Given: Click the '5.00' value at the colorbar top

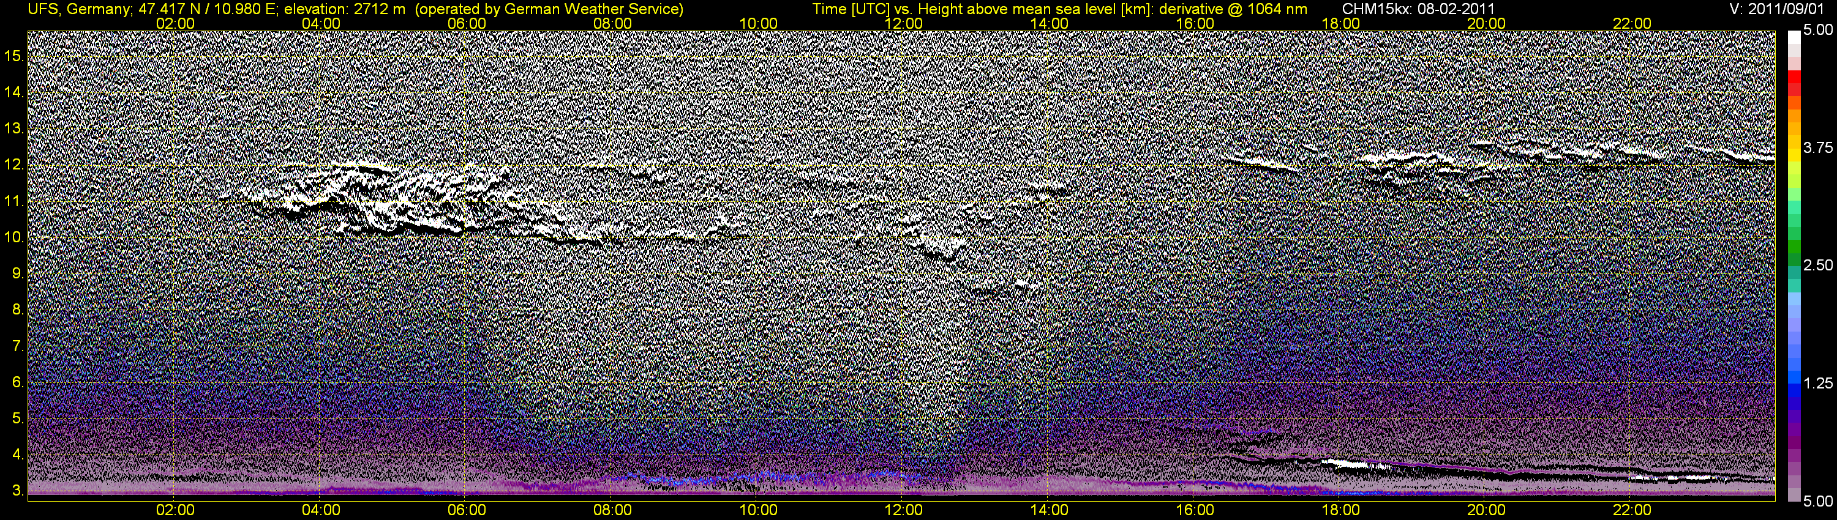Looking at the screenshot, I should (x=1818, y=31).
